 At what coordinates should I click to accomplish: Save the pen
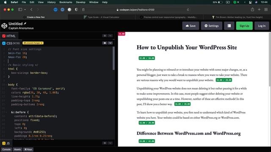coord(191,26)
